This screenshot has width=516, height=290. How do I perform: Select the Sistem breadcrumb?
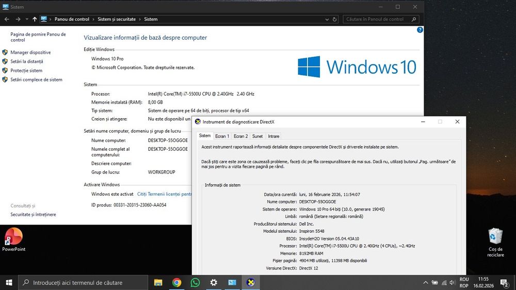tap(151, 19)
